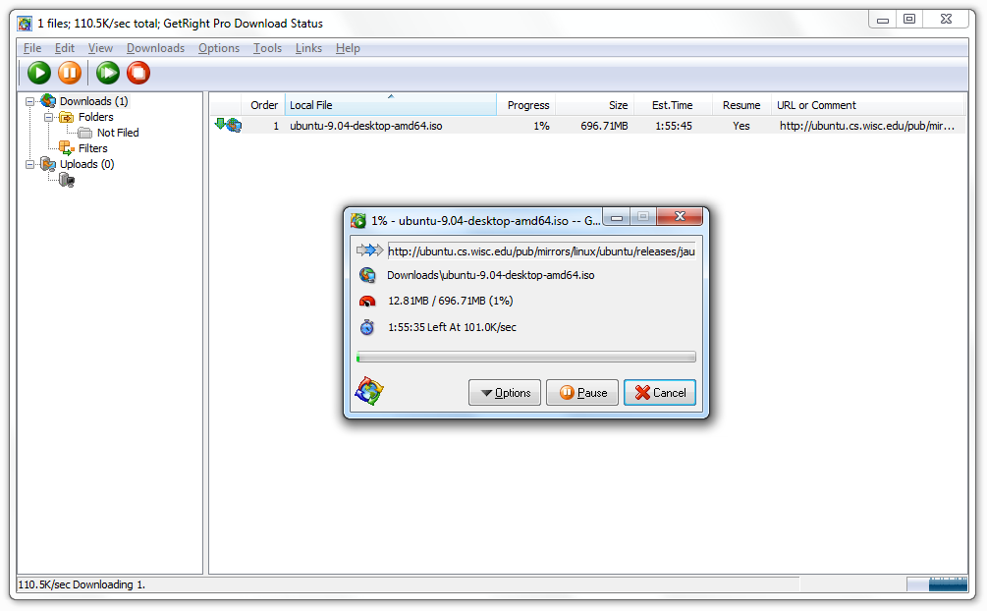
Task: Click the Folders icon in the tree
Action: pyautogui.click(x=66, y=117)
